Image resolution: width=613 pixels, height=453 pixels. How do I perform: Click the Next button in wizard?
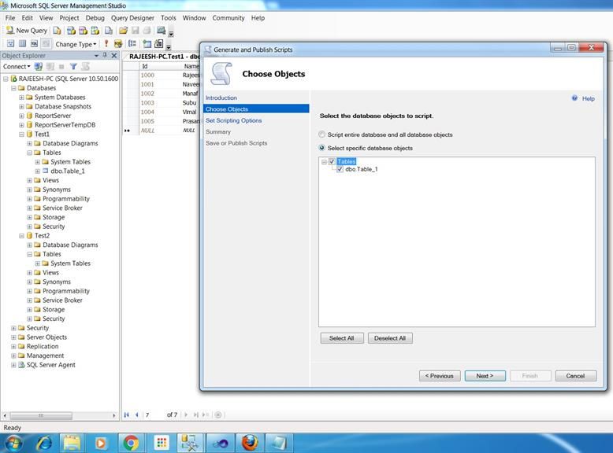[x=485, y=376]
